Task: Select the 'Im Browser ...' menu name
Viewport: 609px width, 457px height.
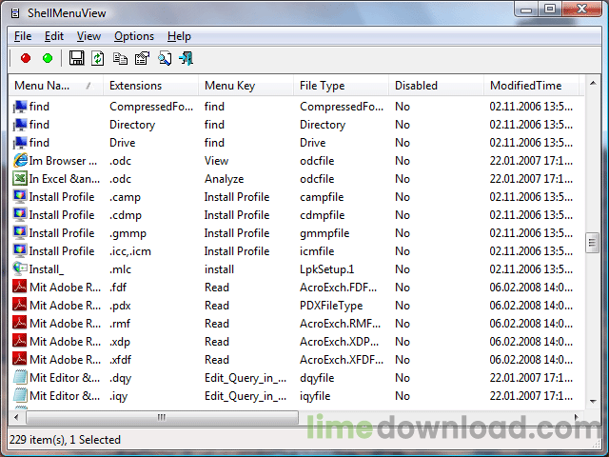Action: coord(63,161)
